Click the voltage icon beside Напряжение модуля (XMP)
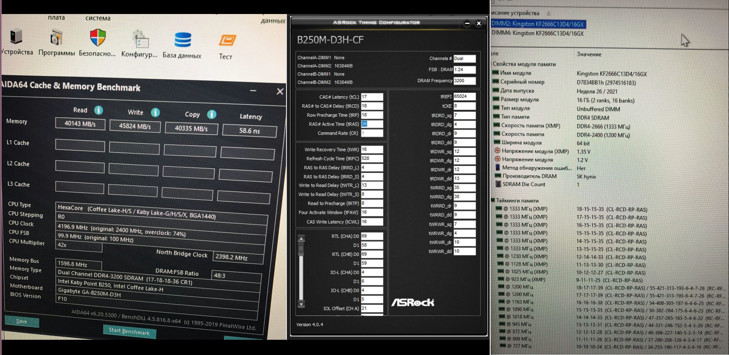Screen dimensions: 729x355 (x=497, y=151)
